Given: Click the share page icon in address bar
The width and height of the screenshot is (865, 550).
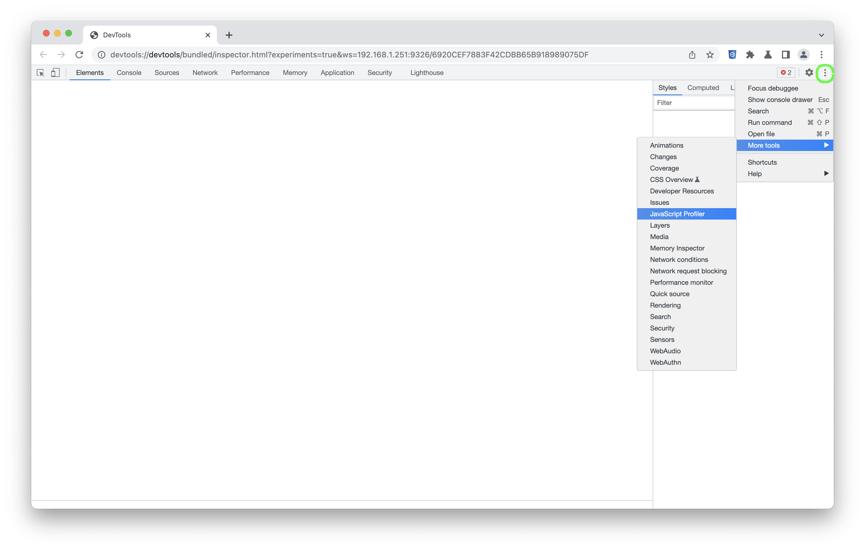Looking at the screenshot, I should point(692,55).
